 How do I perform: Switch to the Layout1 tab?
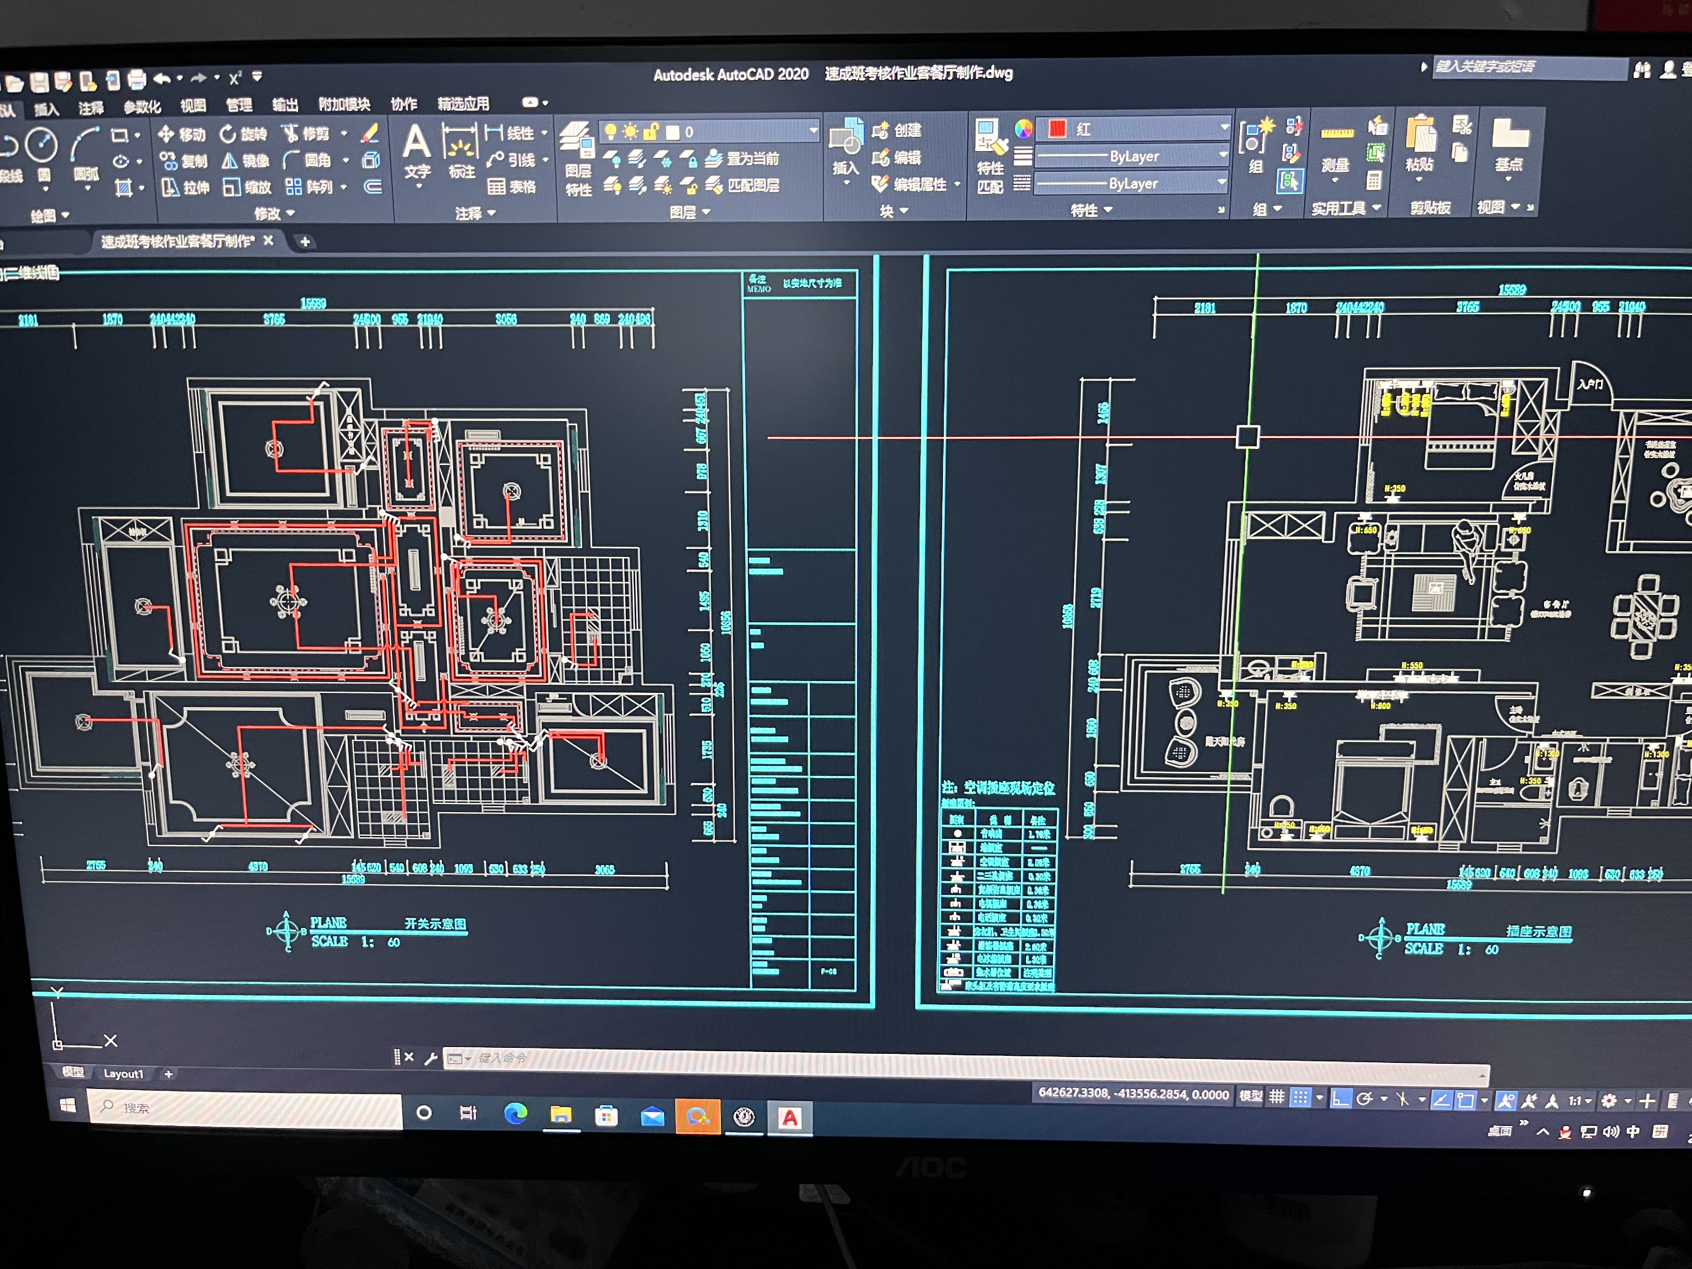pos(123,1074)
